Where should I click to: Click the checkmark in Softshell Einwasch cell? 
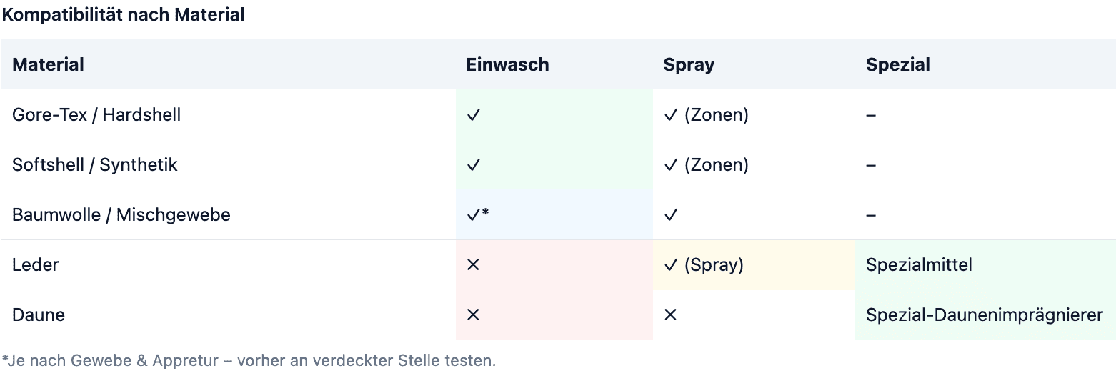473,164
